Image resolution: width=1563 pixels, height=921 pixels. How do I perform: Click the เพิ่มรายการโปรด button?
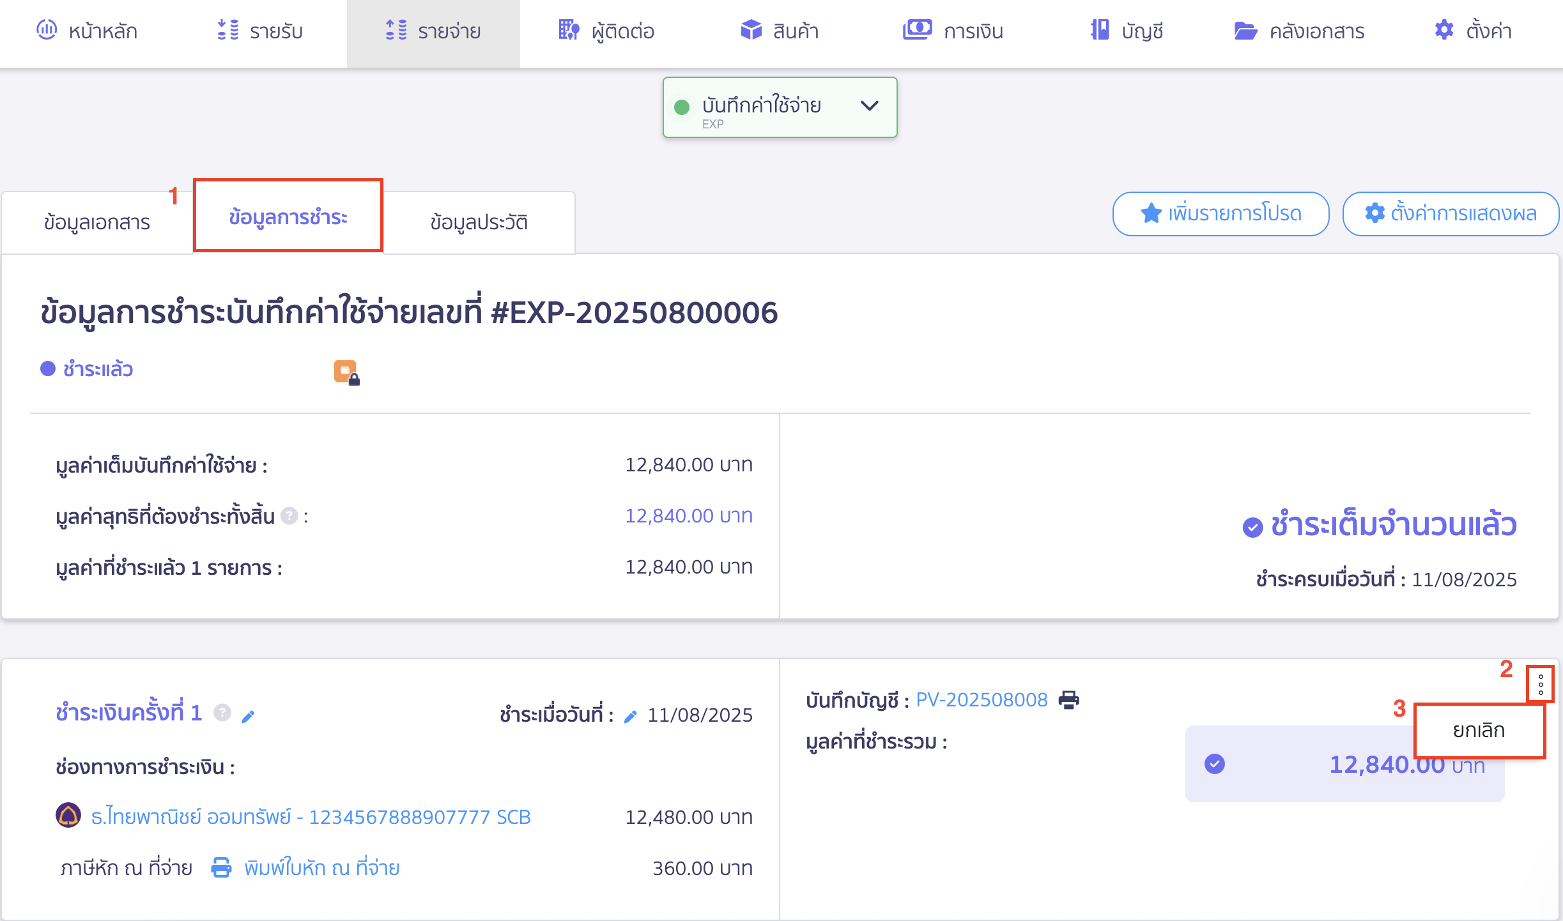[x=1221, y=214]
